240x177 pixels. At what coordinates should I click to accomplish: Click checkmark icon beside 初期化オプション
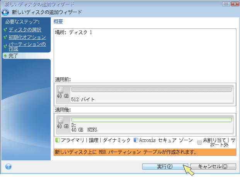point(5,37)
